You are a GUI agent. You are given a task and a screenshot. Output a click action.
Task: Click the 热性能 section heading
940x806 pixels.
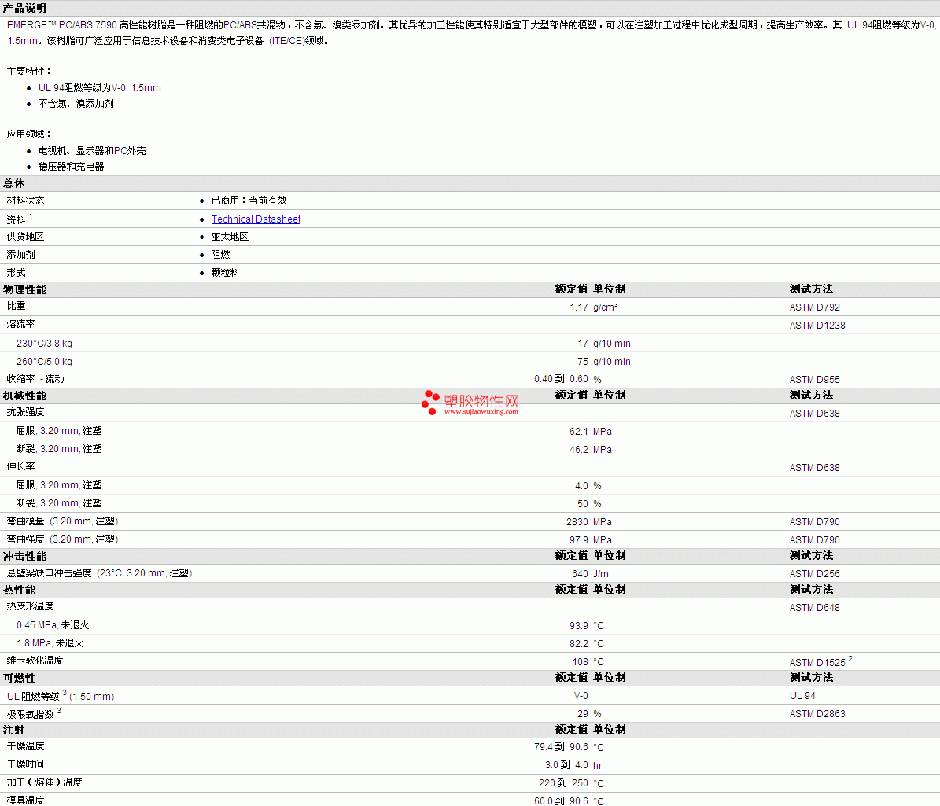pos(19,591)
